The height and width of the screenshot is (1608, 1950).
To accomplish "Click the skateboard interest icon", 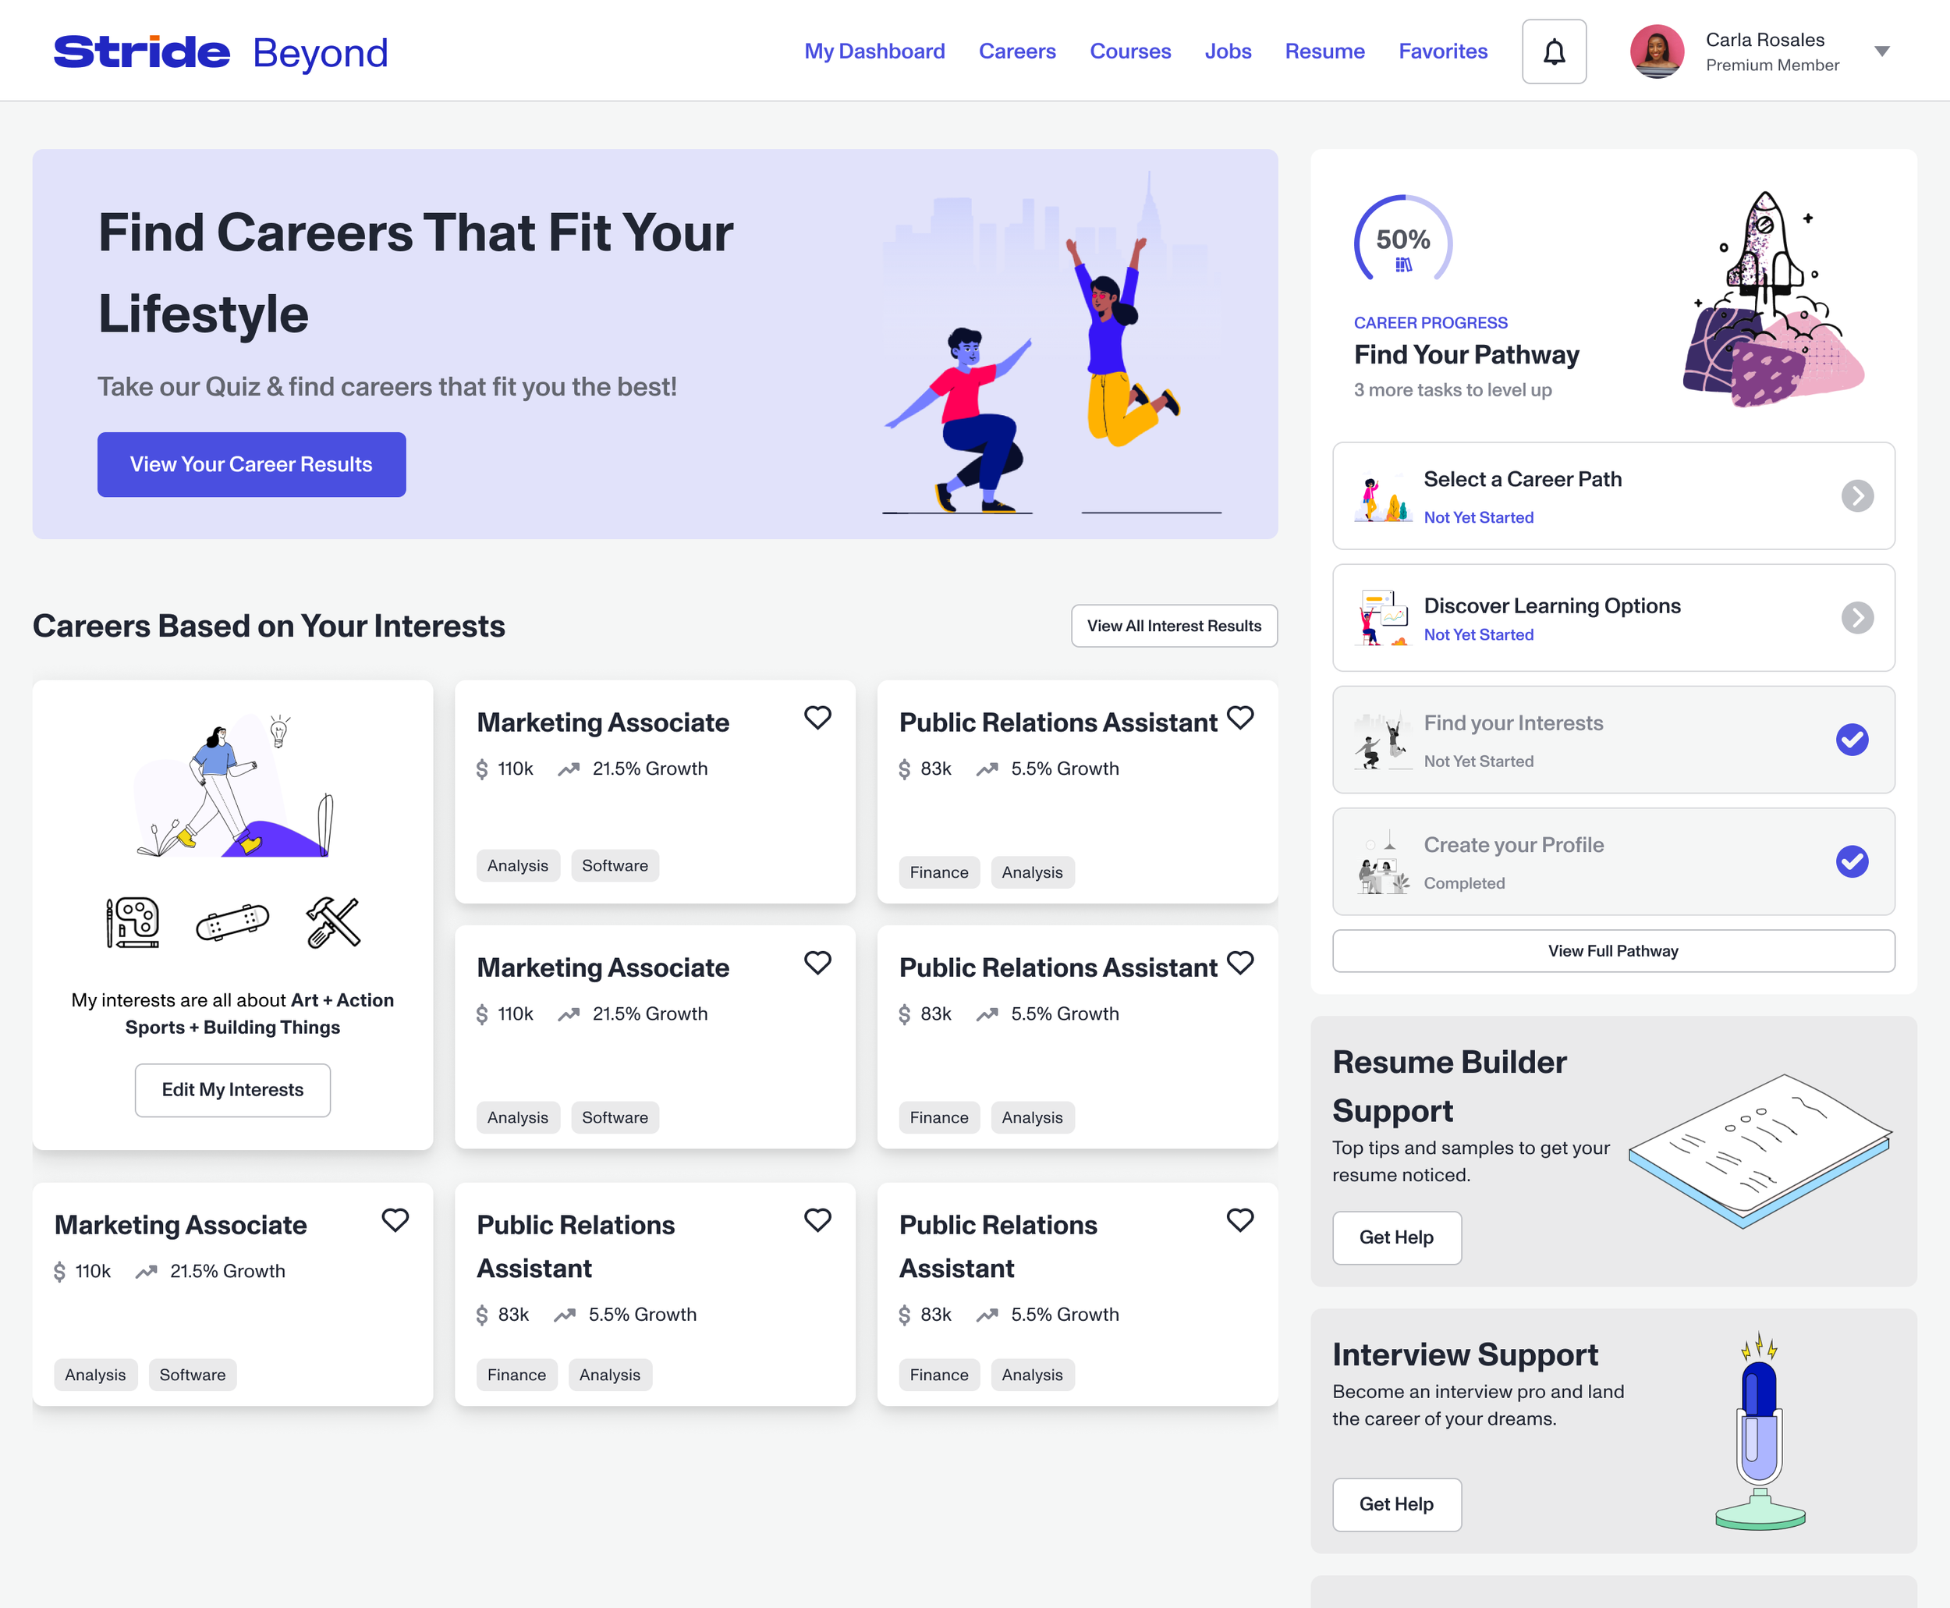I will point(232,922).
